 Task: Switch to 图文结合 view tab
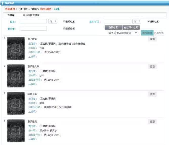click(147, 33)
